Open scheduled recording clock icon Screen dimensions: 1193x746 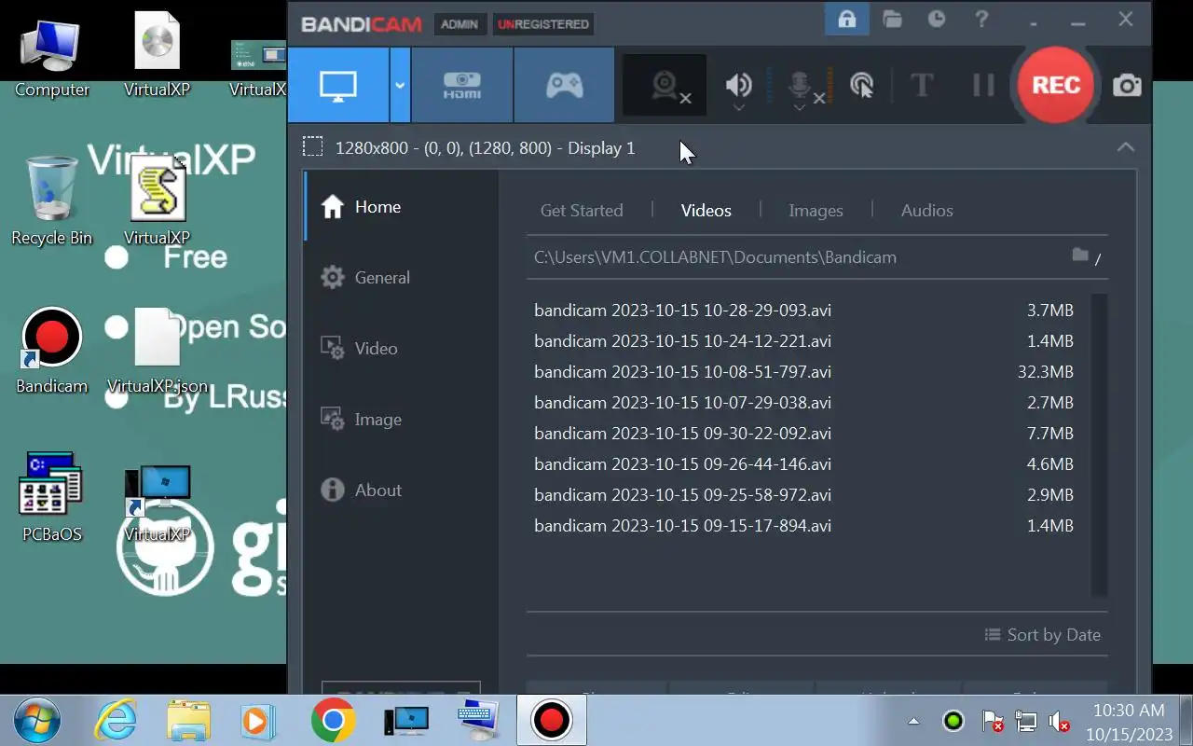tap(937, 20)
